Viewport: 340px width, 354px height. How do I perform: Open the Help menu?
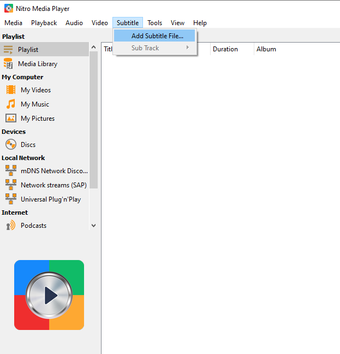200,23
